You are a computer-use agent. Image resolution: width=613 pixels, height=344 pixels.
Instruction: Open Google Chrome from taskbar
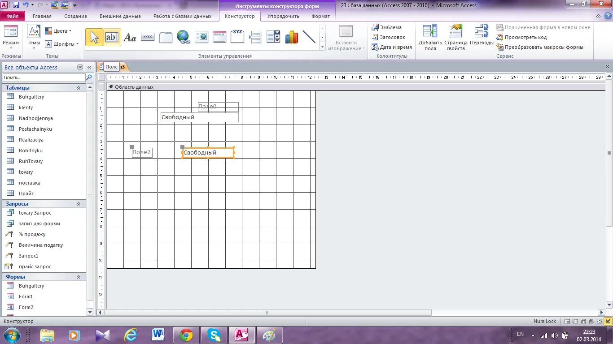click(186, 335)
